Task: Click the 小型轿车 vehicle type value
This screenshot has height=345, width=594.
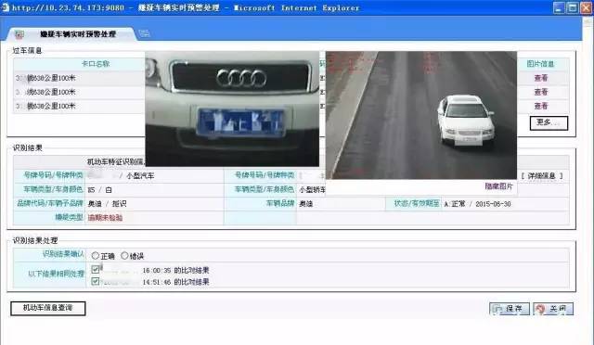Action: point(312,190)
